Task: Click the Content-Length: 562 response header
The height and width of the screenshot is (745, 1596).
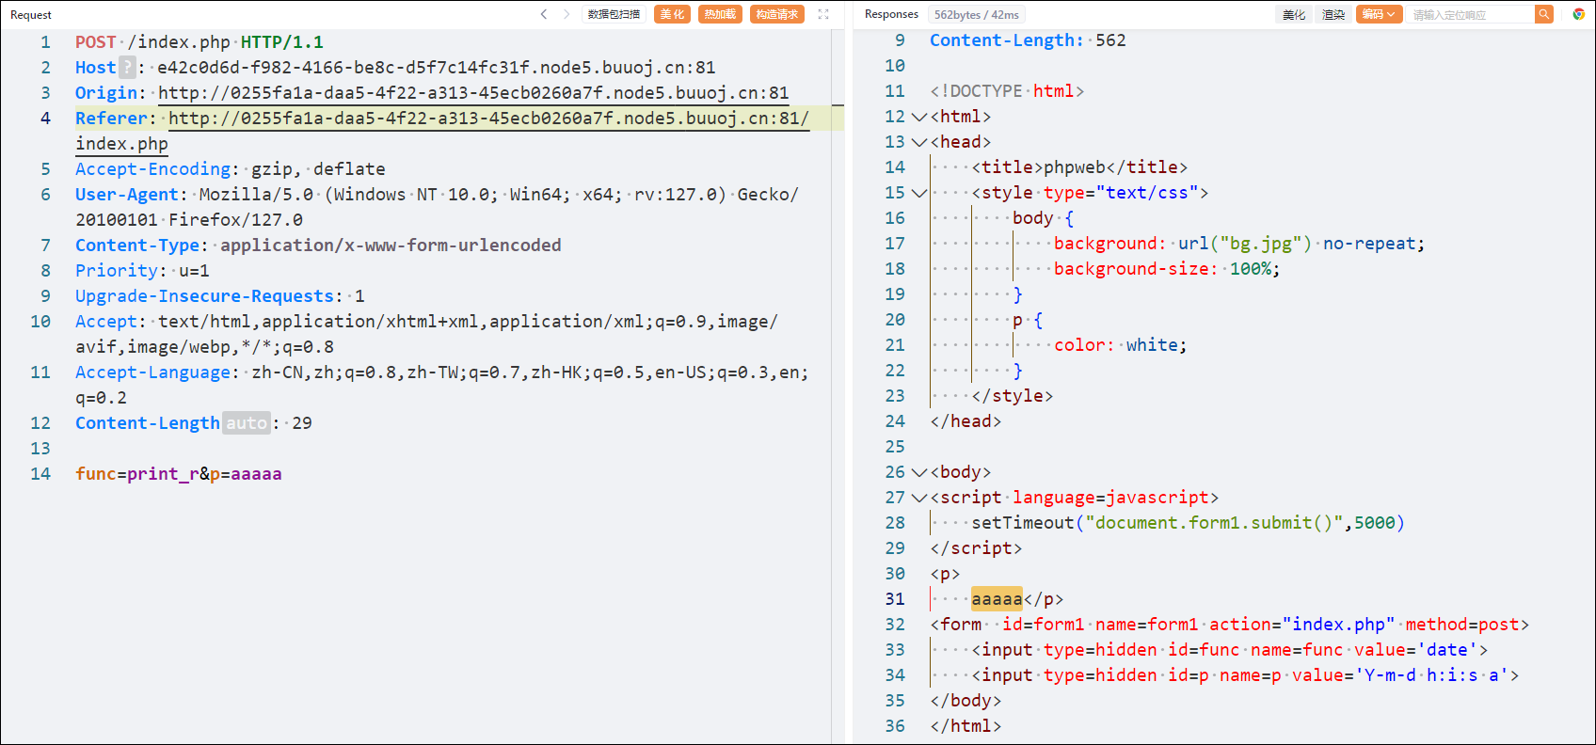Action: (x=1028, y=40)
